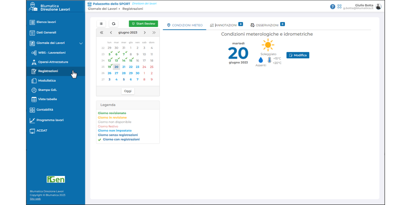This screenshot has width=411, height=205.
Task: Open Stampa GdL printer item
Action: click(47, 90)
